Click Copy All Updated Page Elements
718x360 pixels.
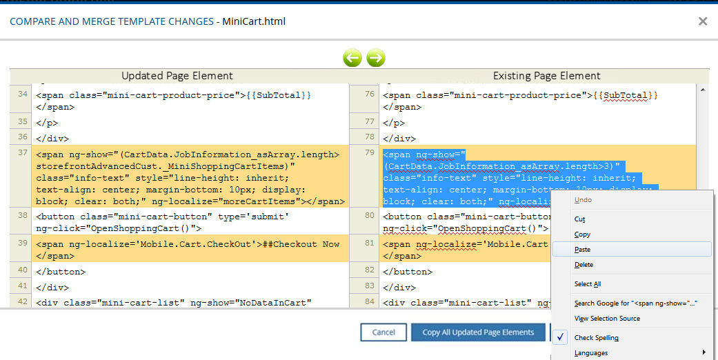[478, 332]
